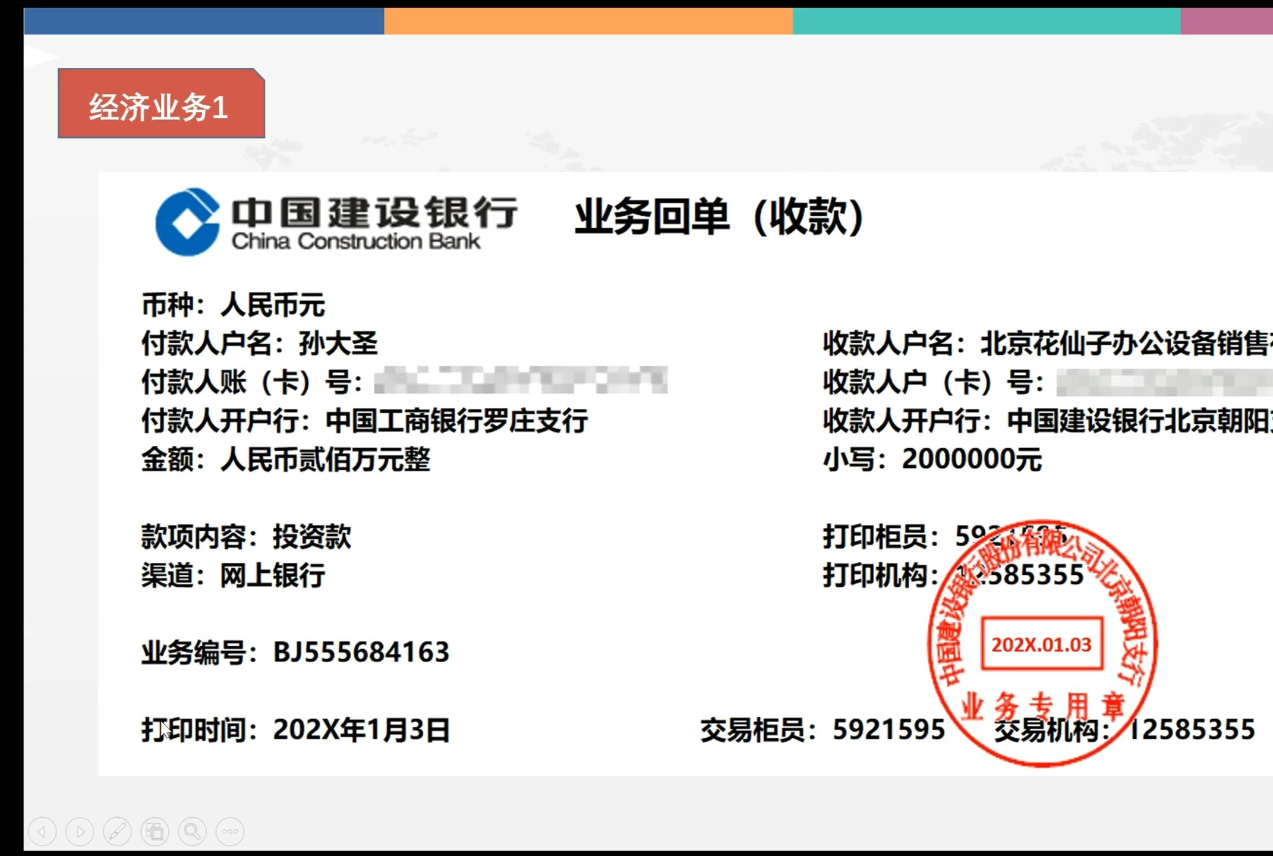1273x856 pixels.
Task: Click 中国工商银行罗庄支行 payer bank text
Action: tap(457, 421)
